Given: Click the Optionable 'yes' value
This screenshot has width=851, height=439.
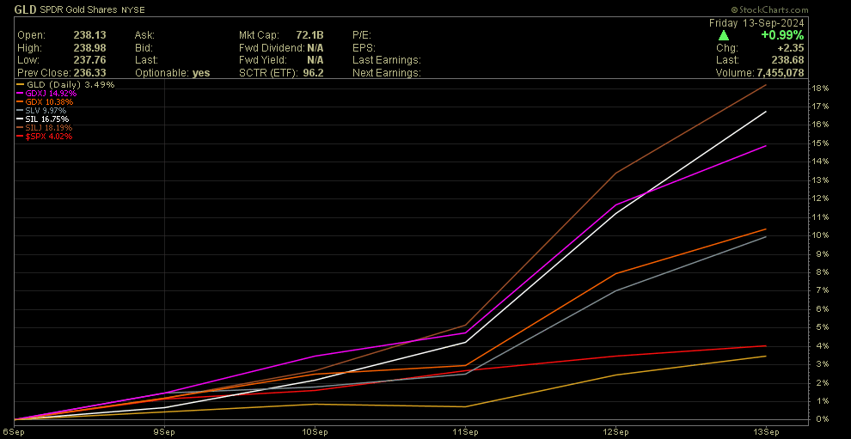Looking at the screenshot, I should [202, 73].
